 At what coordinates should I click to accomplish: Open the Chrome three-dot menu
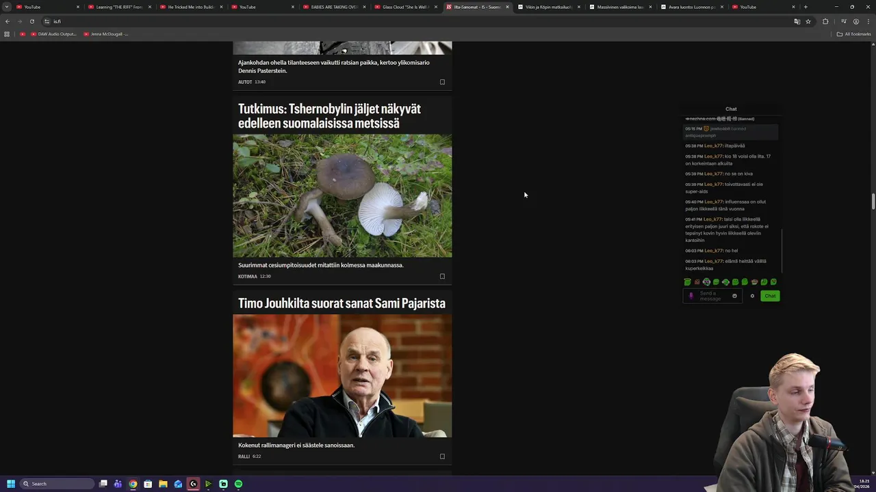868,21
